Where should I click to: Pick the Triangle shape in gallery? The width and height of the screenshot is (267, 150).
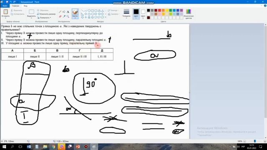[103, 10]
